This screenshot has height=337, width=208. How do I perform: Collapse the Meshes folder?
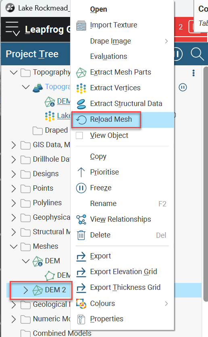click(14, 246)
